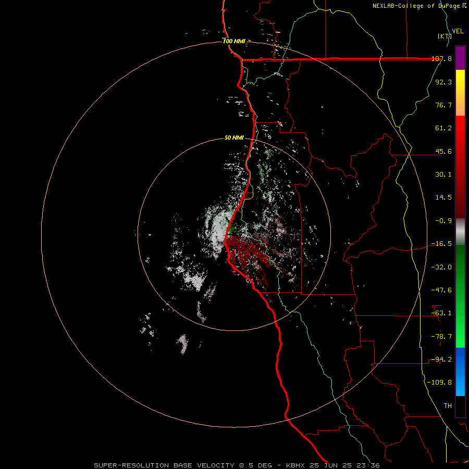The width and height of the screenshot is (469, 469).
Task: Click the purple swatch on velocity color bar
Action: (460, 58)
